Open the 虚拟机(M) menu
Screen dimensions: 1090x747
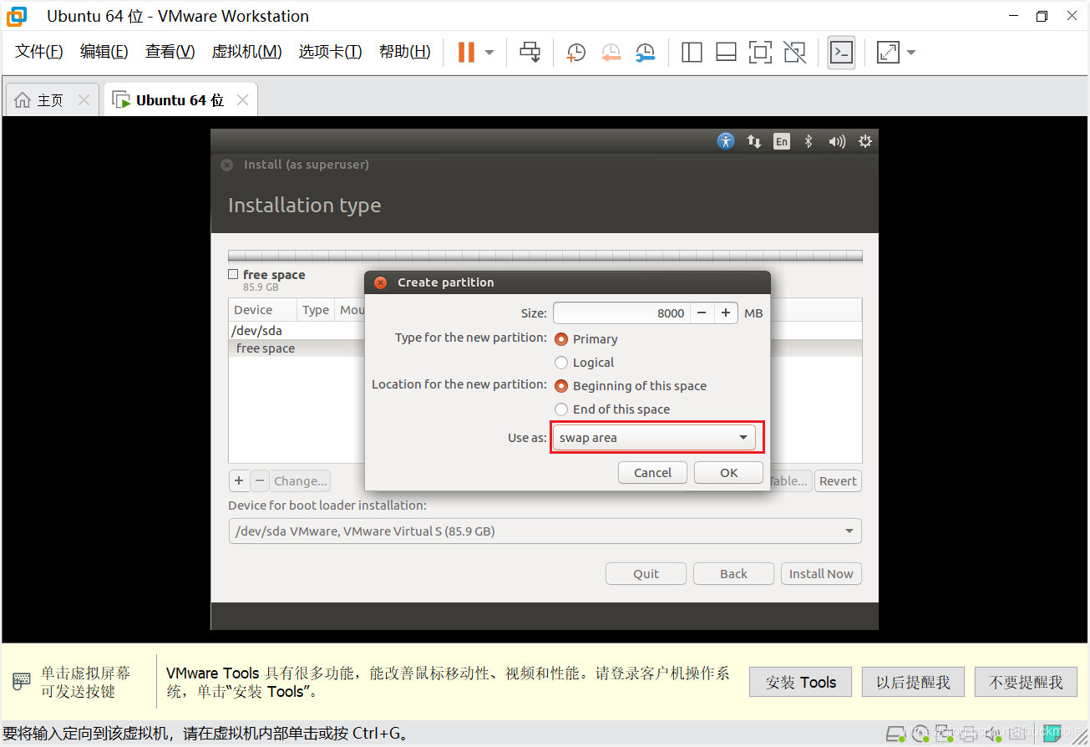[x=246, y=52]
